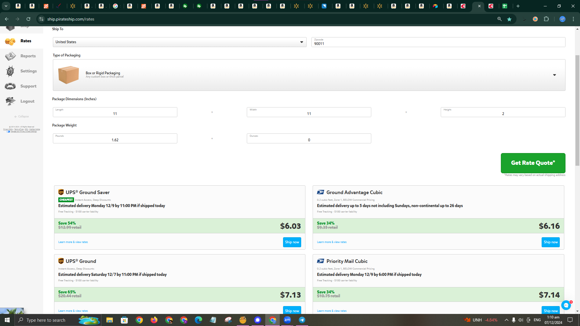Click the USPS logo on Priority Mail Cubic

click(321, 261)
